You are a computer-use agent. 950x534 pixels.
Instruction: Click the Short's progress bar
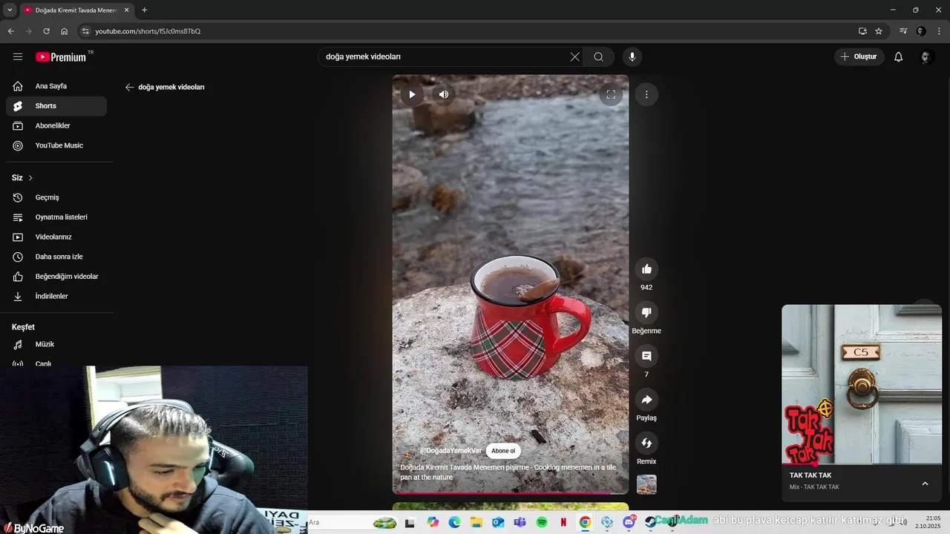[511, 493]
